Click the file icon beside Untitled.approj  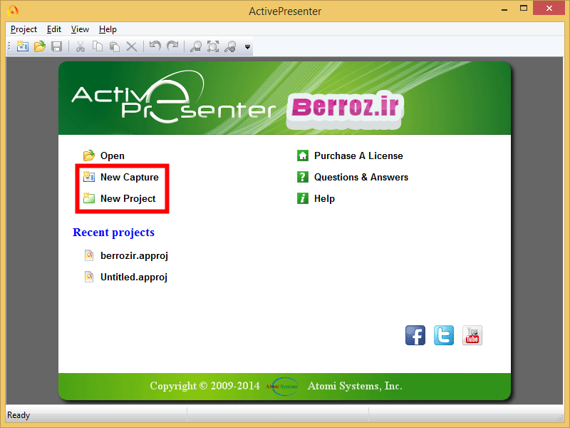point(88,277)
